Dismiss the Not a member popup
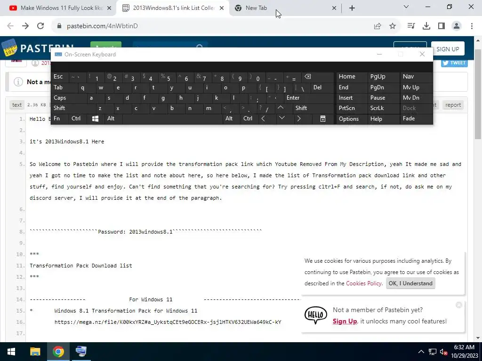 [458, 305]
